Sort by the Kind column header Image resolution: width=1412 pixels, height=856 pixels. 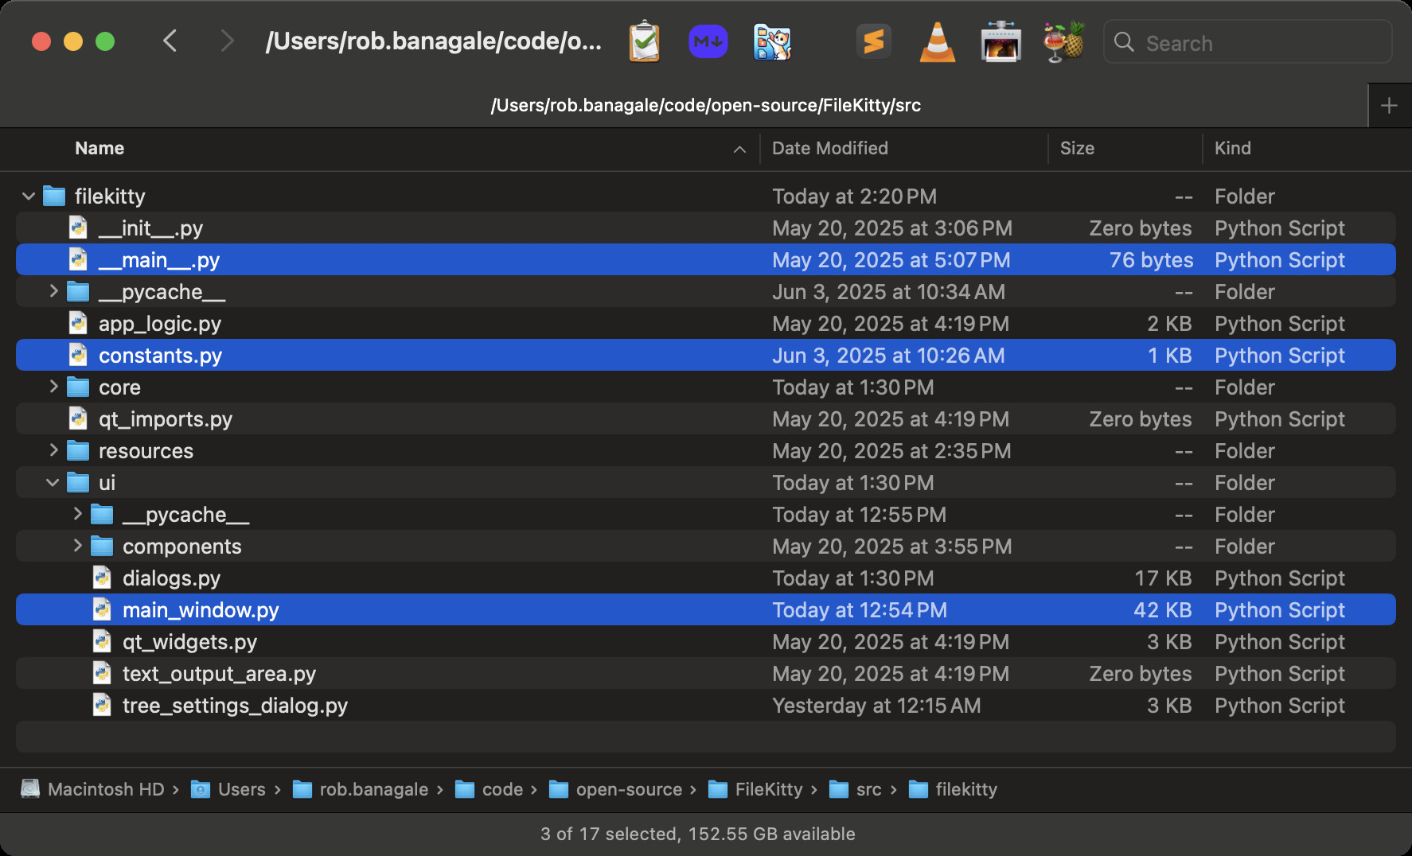point(1232,148)
